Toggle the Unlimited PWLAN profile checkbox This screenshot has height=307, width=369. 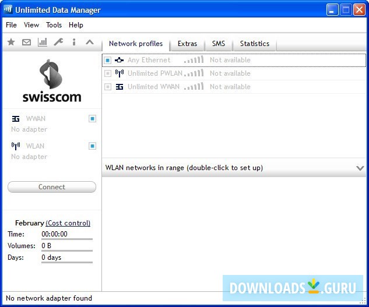pyautogui.click(x=107, y=73)
